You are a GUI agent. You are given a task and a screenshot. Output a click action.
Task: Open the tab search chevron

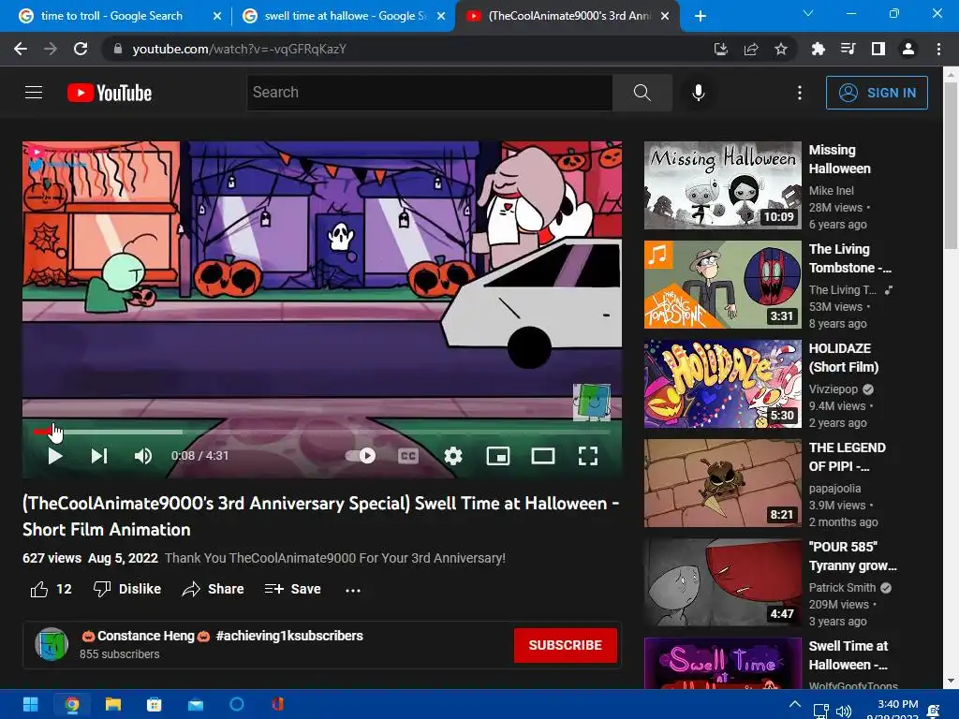808,13
